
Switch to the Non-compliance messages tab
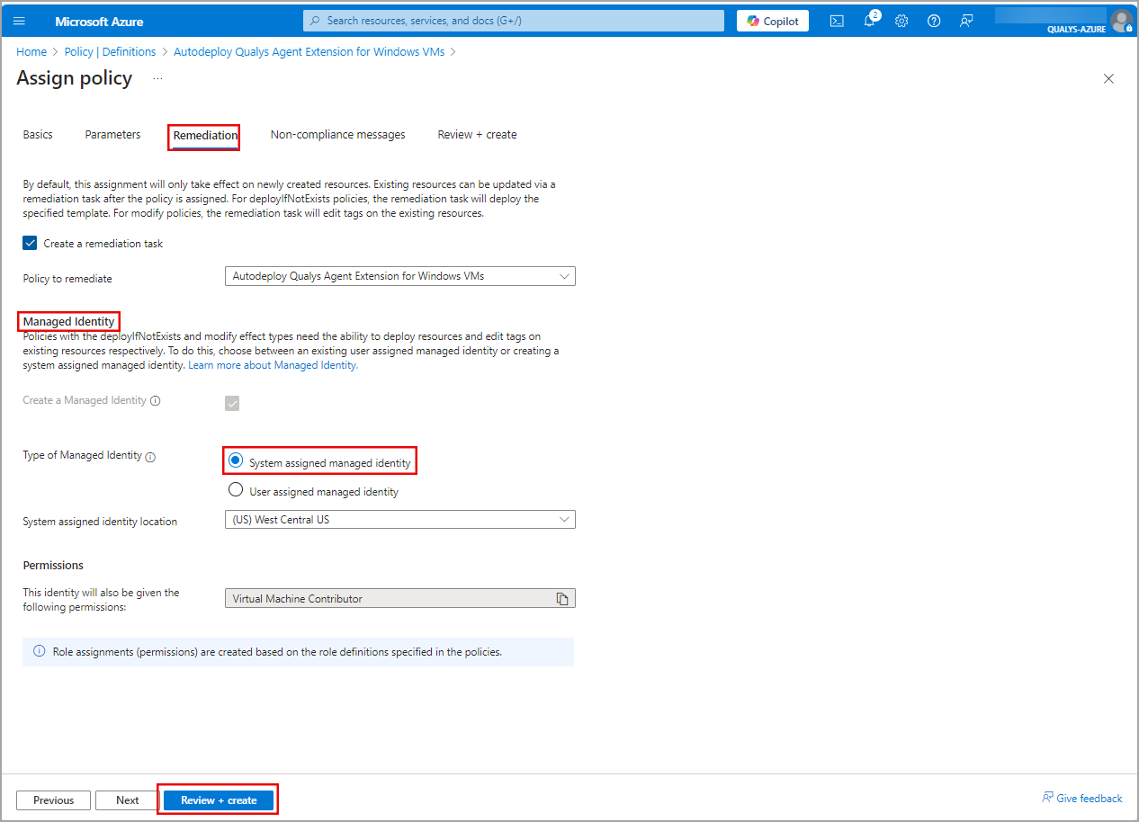(337, 134)
